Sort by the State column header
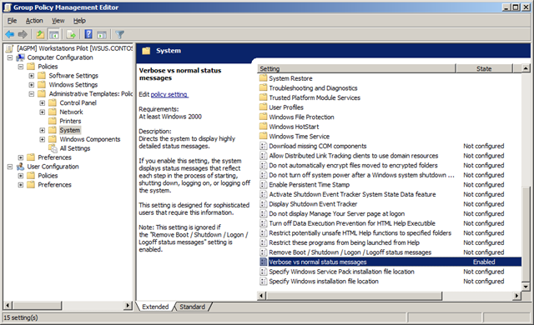534x325 pixels. point(484,68)
